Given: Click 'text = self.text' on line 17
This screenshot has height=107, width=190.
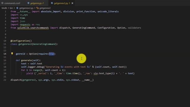Looking at the screenshot, I should click(x=32, y=64).
